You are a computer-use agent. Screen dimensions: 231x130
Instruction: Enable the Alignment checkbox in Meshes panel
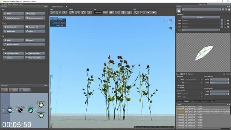point(186,74)
